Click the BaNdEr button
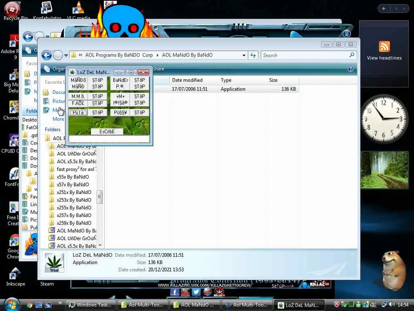Screen dimensions: 414x311 120,80
